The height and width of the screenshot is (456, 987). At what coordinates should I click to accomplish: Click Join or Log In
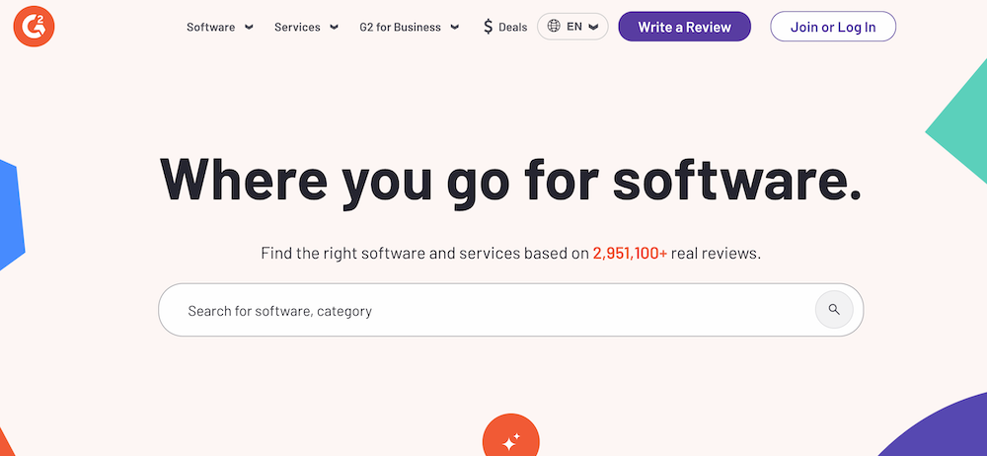832,27
